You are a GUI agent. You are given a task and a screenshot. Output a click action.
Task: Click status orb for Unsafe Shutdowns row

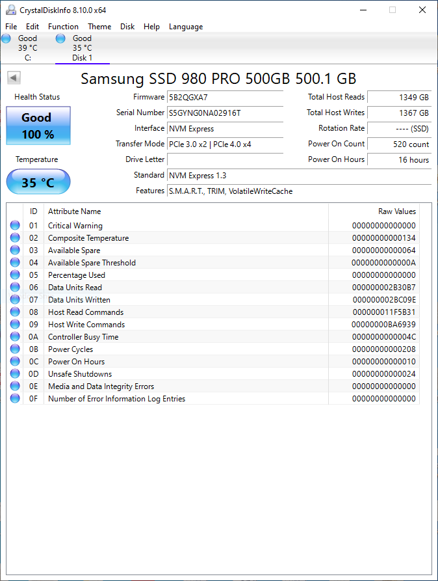click(15, 373)
